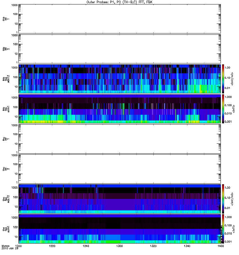This screenshot has width=239, height=255.
Task: Click the 'hhmm' axis unit label
Action: pos(5,246)
